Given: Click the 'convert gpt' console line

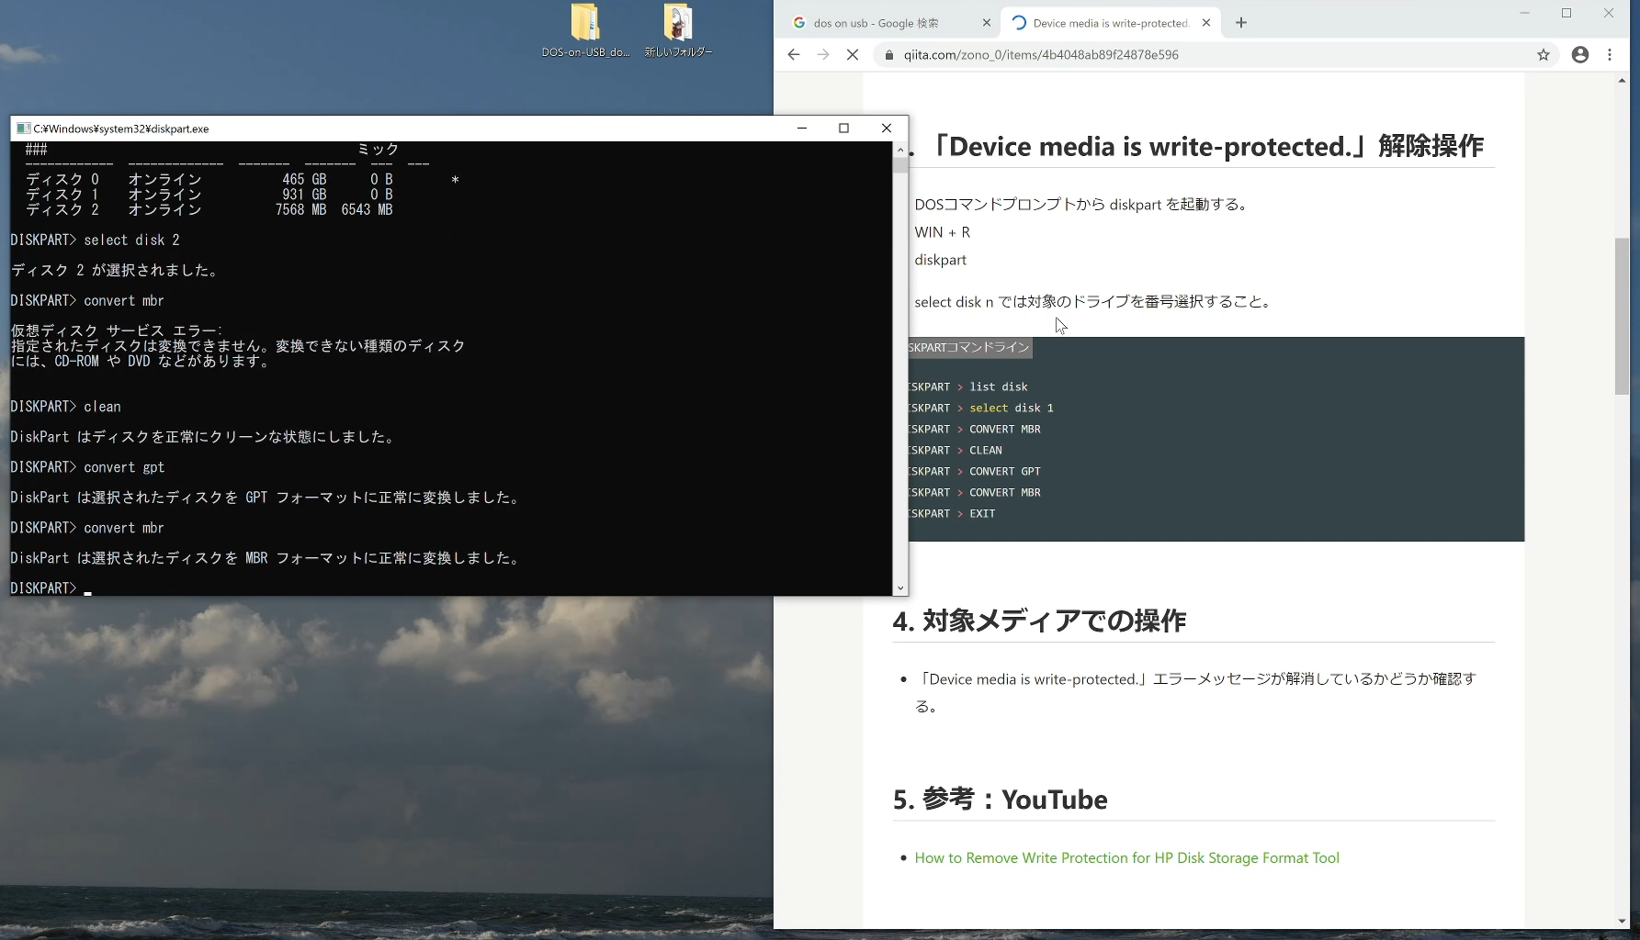Looking at the screenshot, I should tap(87, 467).
